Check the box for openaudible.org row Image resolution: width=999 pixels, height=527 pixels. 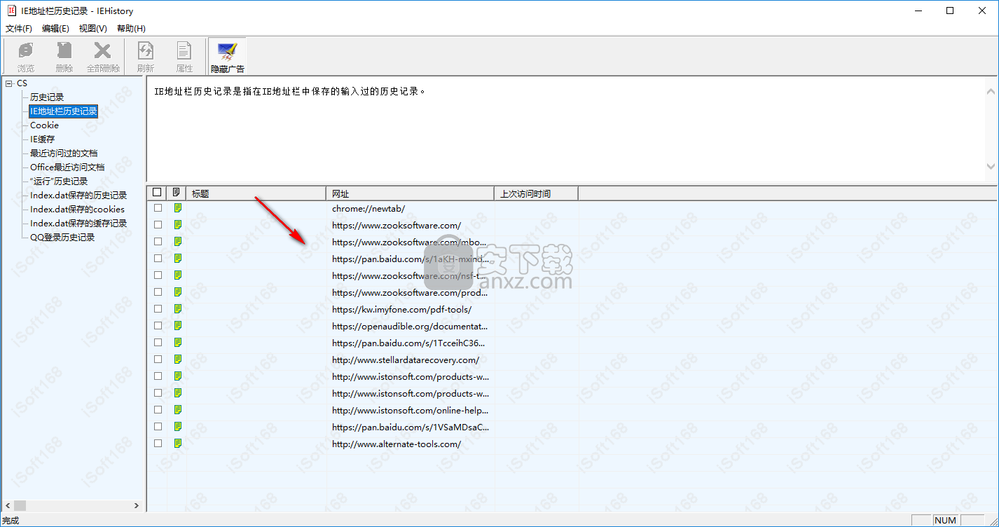tap(158, 326)
